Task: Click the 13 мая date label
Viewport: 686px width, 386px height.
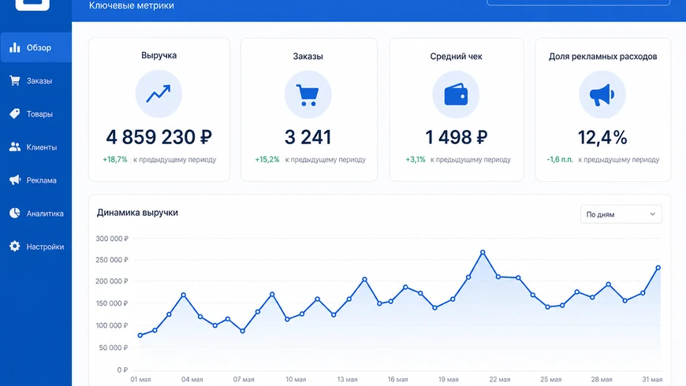Action: [347, 380]
